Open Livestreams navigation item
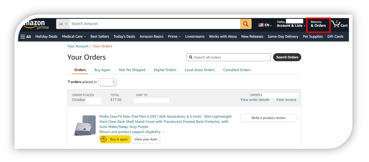369x162 pixels. 195,37
